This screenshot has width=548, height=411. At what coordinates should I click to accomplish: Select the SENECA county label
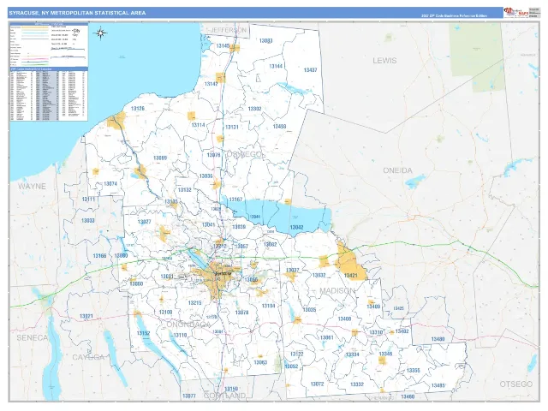coord(33,338)
